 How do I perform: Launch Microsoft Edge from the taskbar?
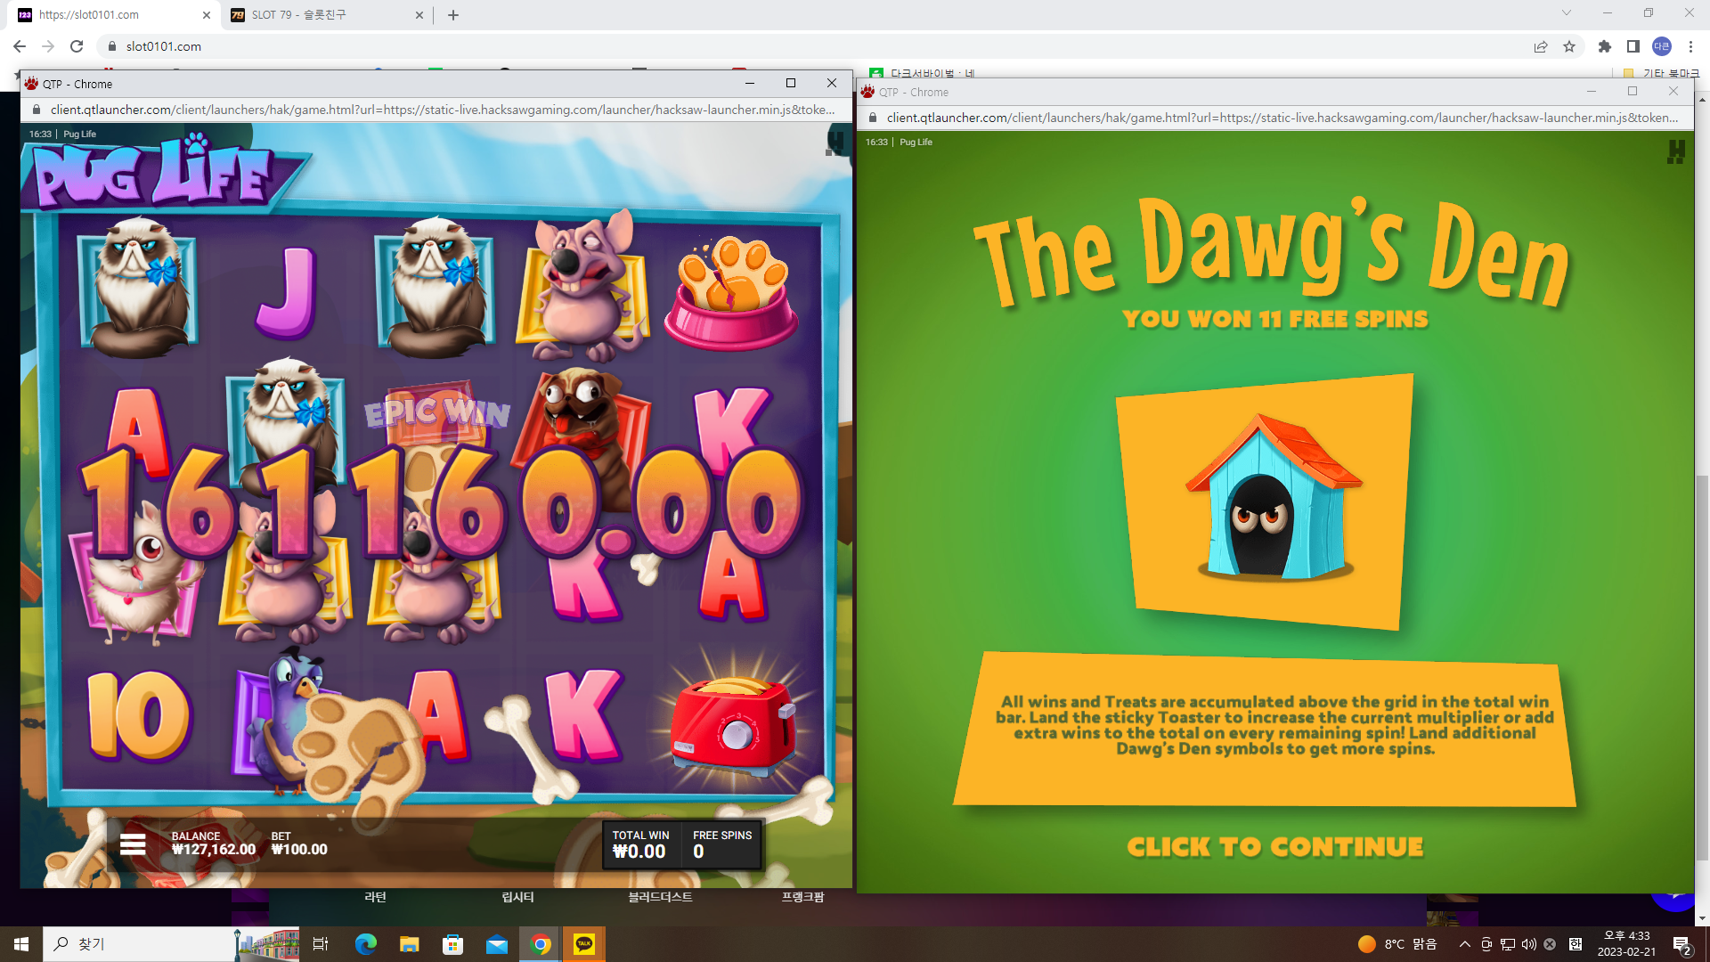(365, 944)
